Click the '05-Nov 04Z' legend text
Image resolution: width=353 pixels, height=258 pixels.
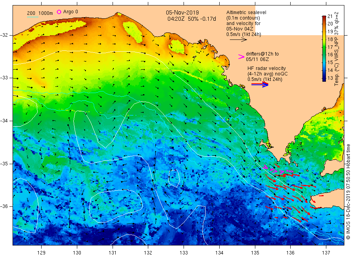click(x=240, y=29)
